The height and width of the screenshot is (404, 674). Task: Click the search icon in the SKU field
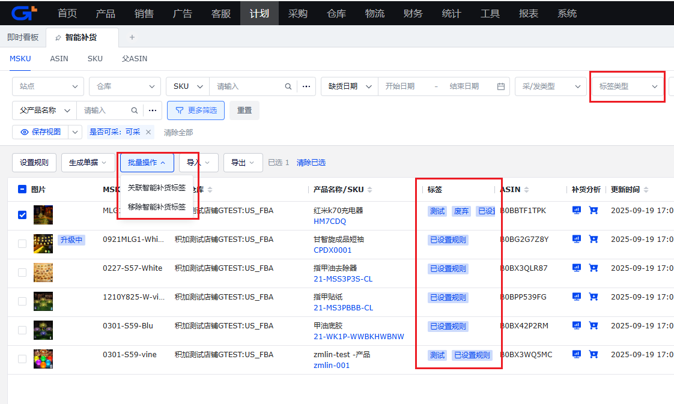pos(288,86)
